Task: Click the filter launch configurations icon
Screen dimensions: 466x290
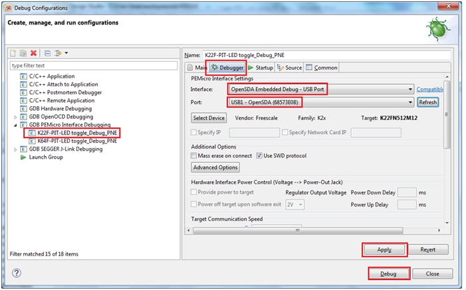Action: (x=58, y=53)
